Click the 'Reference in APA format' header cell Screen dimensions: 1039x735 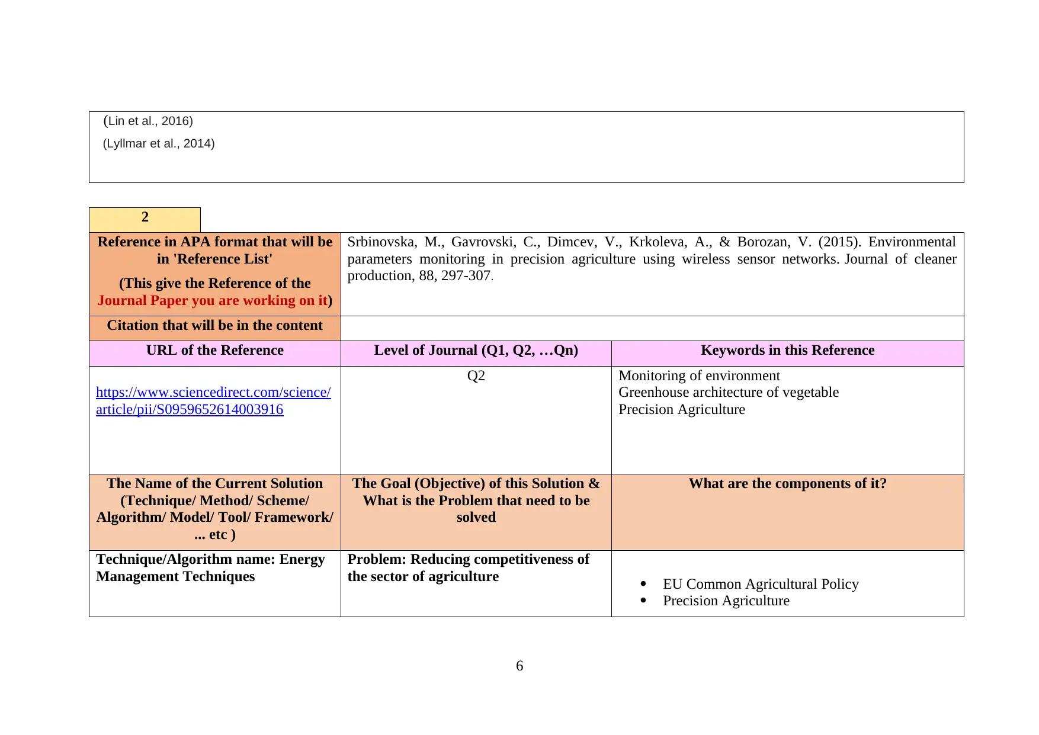[215, 274]
